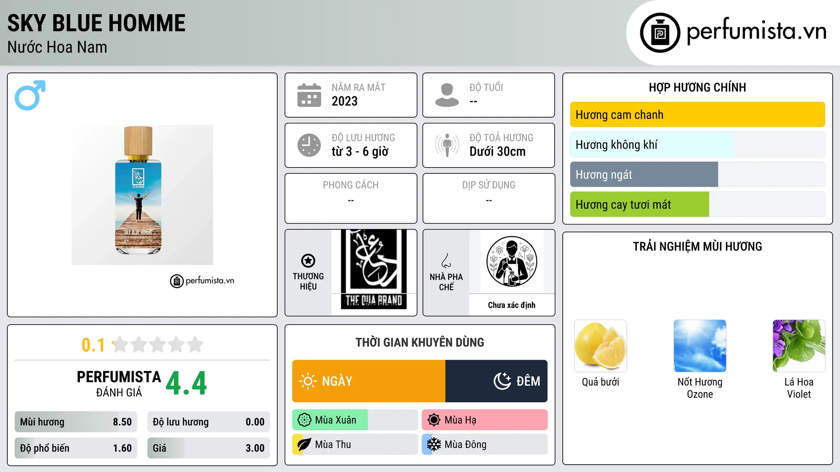
Task: Click the Mùa Hạ season label
Action: click(461, 420)
